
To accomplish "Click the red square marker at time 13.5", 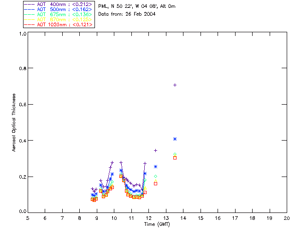I will coord(175,158).
